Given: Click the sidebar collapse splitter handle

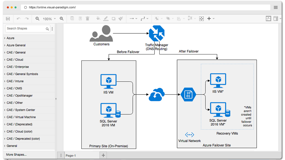Looking at the screenshot, I should click(x=56, y=99).
